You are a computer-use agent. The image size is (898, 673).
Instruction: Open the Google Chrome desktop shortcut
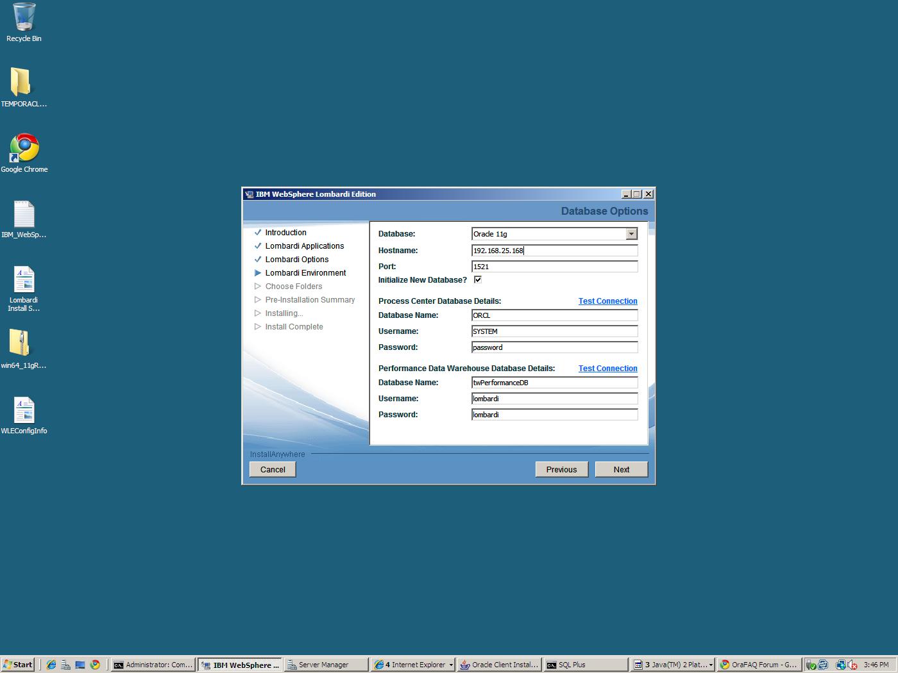pos(24,148)
